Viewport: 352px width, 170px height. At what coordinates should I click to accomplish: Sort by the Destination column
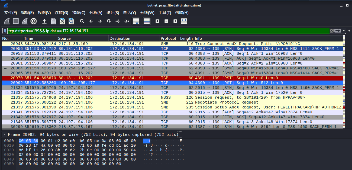pos(134,39)
